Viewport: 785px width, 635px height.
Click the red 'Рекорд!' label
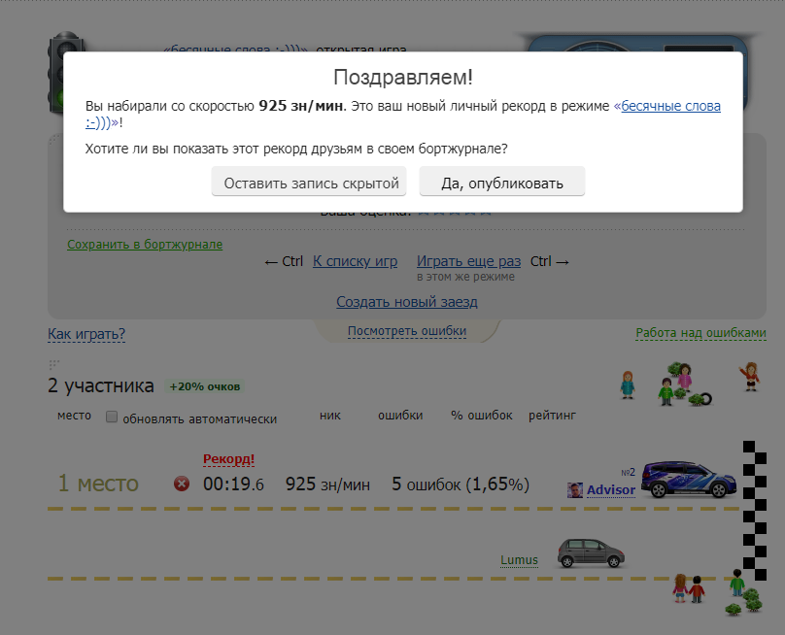228,459
